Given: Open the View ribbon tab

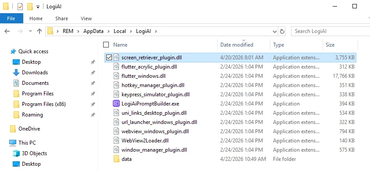Looking at the screenshot, I should 86,18.
